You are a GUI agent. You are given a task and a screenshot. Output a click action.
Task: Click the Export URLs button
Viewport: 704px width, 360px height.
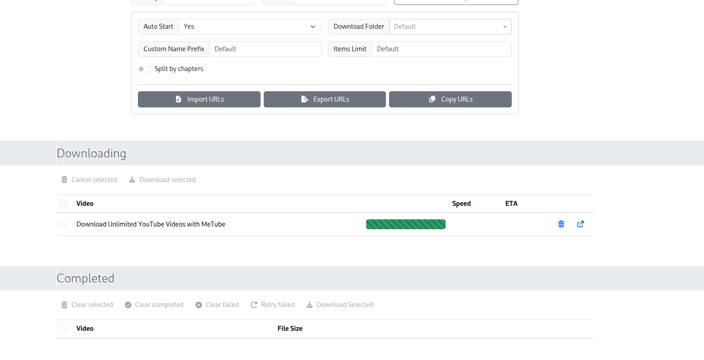324,99
